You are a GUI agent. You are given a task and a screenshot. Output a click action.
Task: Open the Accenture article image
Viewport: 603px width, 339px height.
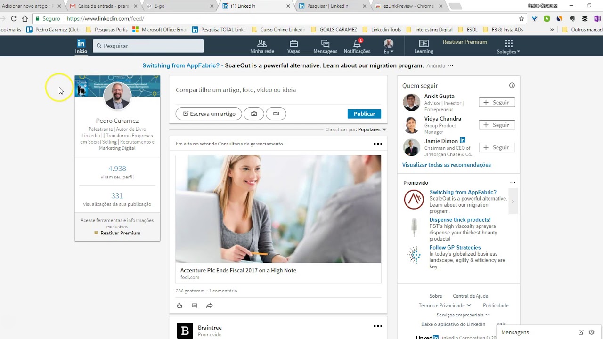(278, 209)
